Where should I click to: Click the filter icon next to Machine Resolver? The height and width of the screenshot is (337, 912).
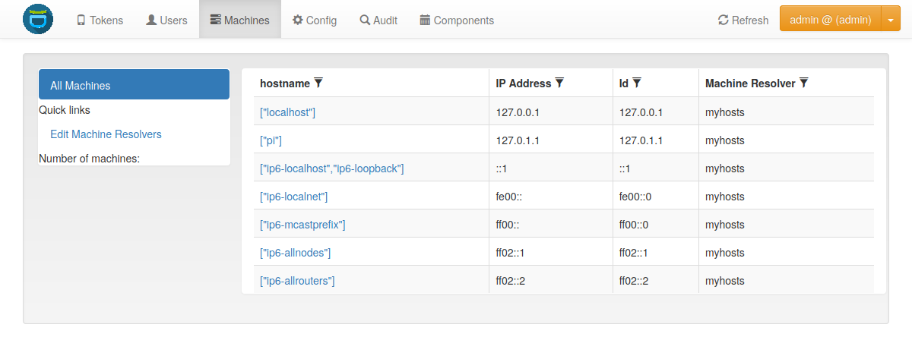click(803, 83)
